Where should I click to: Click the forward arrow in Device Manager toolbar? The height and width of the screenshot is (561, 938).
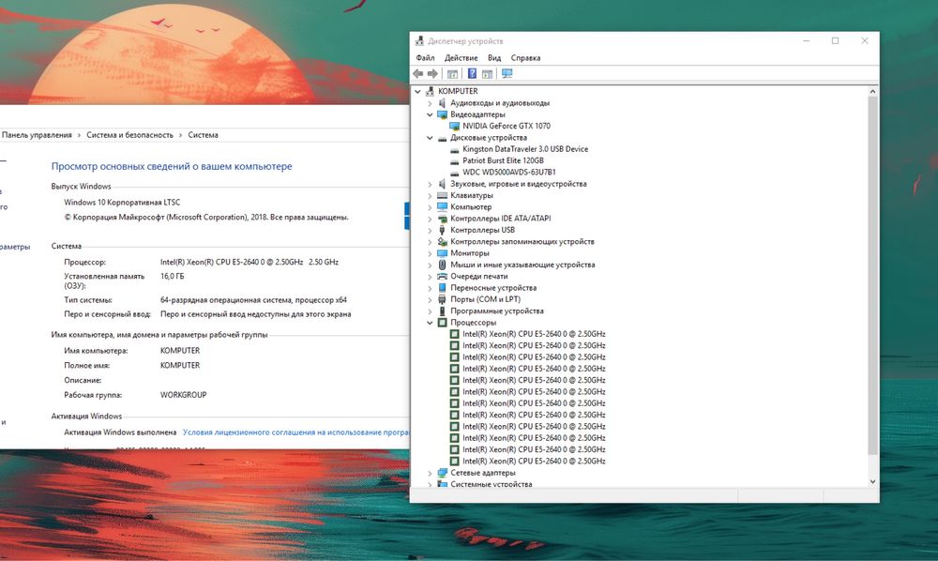[x=431, y=73]
